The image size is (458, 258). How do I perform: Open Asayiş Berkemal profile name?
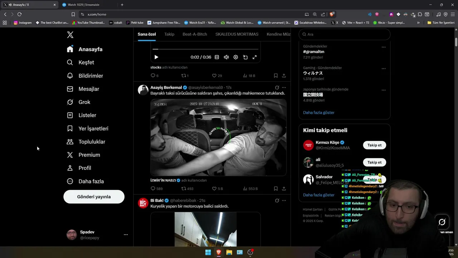tap(166, 87)
